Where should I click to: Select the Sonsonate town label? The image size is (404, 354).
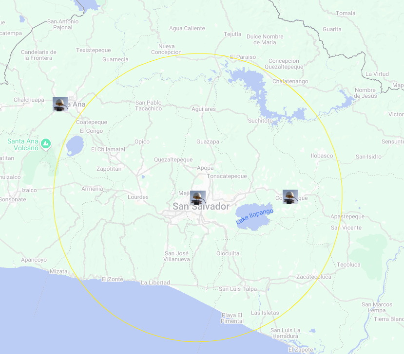(13, 199)
